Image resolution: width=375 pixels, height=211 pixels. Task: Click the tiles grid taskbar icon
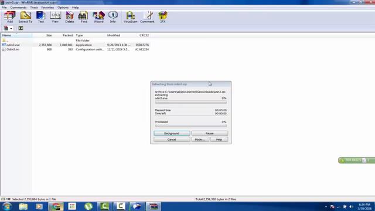click(x=72, y=206)
